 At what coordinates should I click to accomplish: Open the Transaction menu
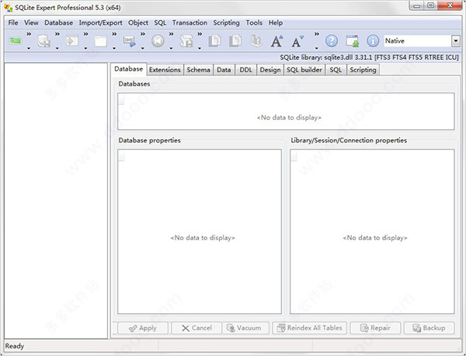tap(190, 23)
